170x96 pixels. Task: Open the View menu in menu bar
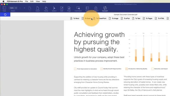point(38,1)
